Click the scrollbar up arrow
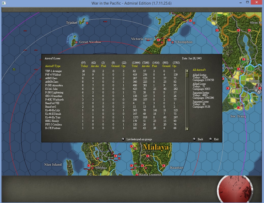Viewport: 264px width, 203px height. pos(187,71)
